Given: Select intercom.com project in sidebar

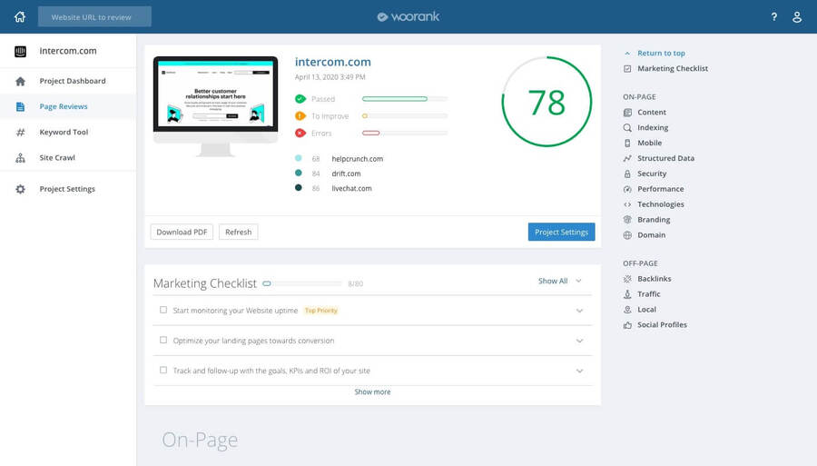Looking at the screenshot, I should (68, 51).
